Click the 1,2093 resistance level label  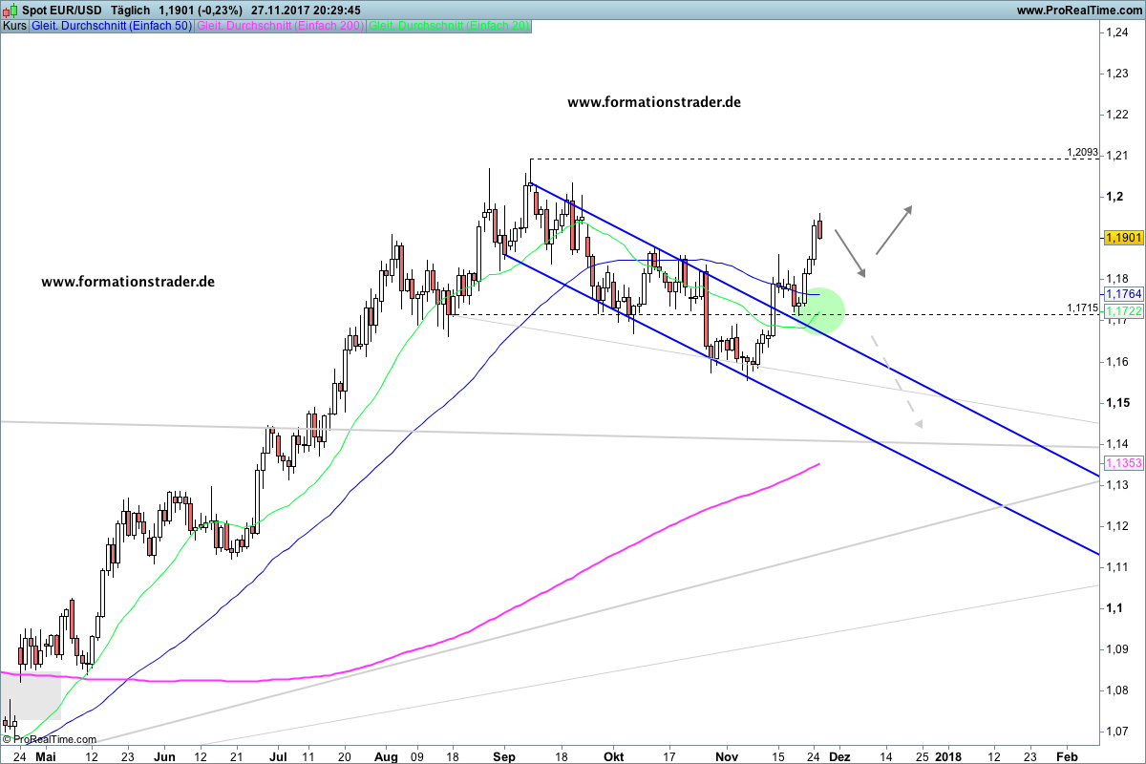pyautogui.click(x=1083, y=152)
